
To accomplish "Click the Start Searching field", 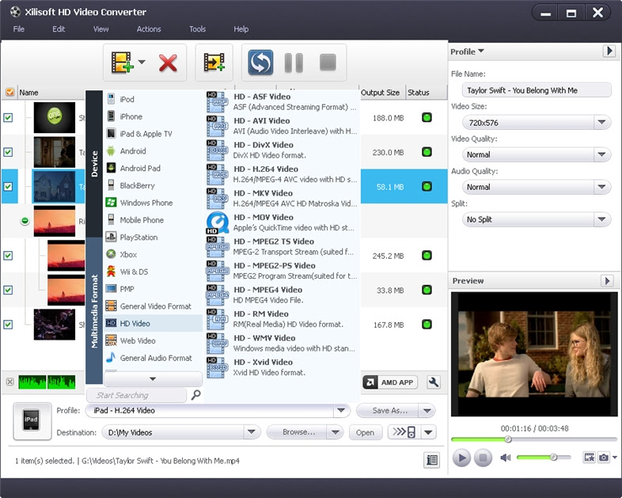I will [x=136, y=395].
